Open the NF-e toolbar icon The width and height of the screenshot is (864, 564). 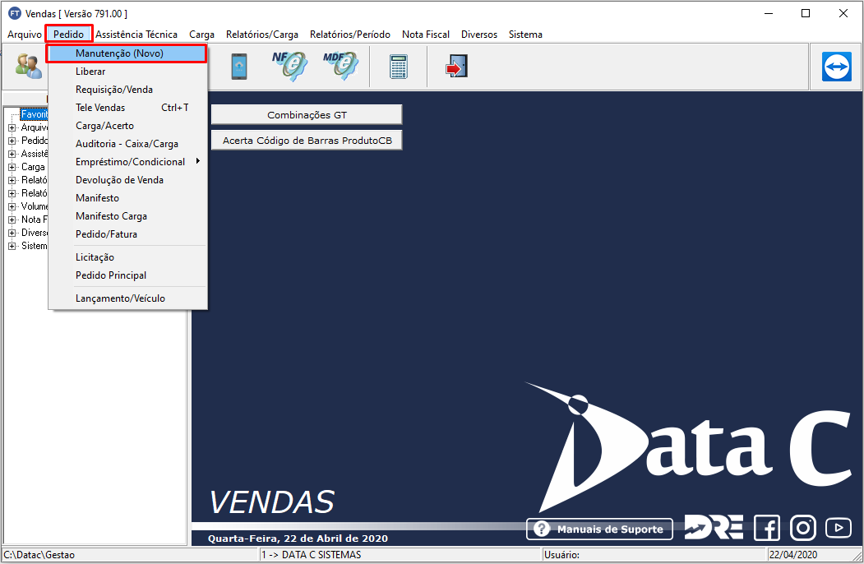click(290, 66)
